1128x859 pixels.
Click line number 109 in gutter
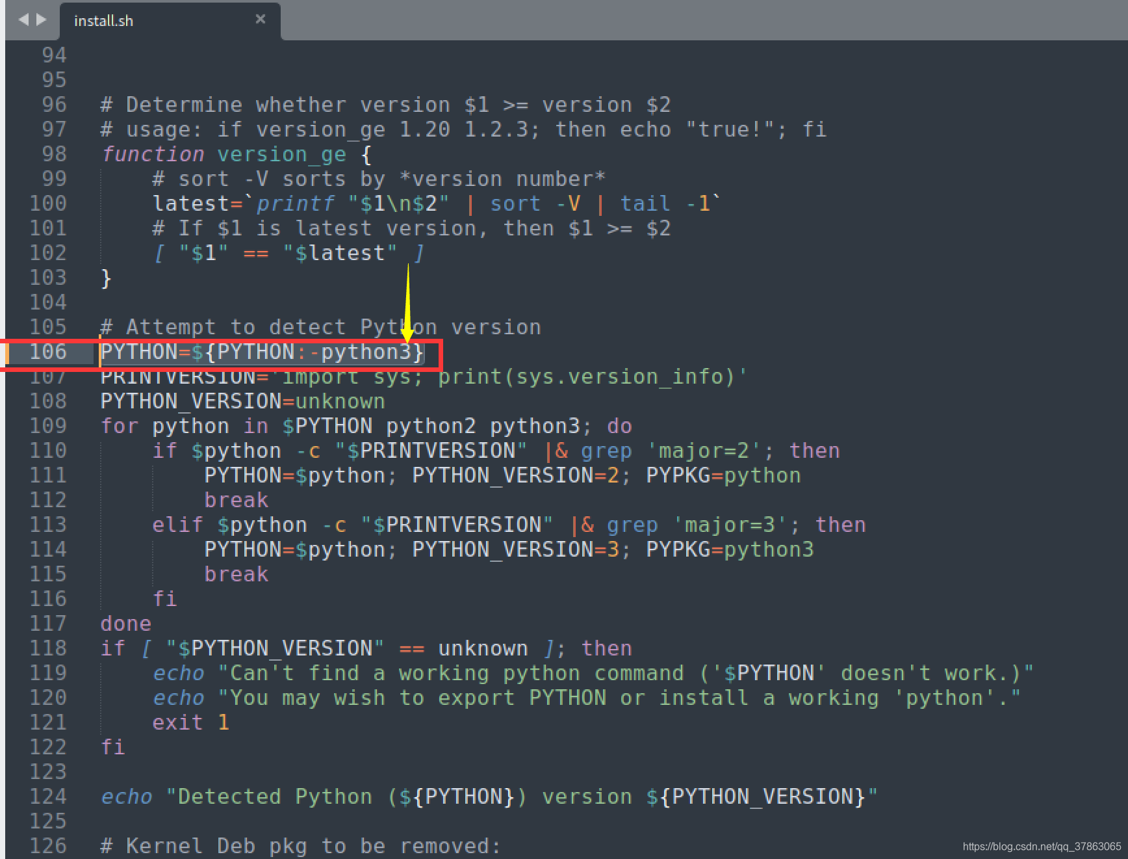coord(48,426)
